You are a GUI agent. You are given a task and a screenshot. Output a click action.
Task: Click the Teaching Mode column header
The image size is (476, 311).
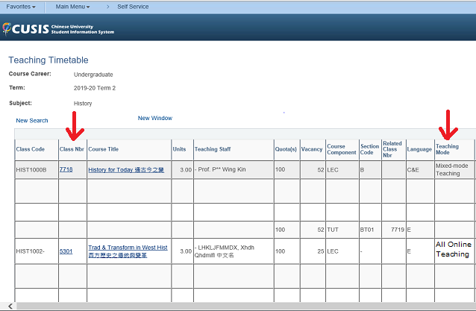pos(447,149)
